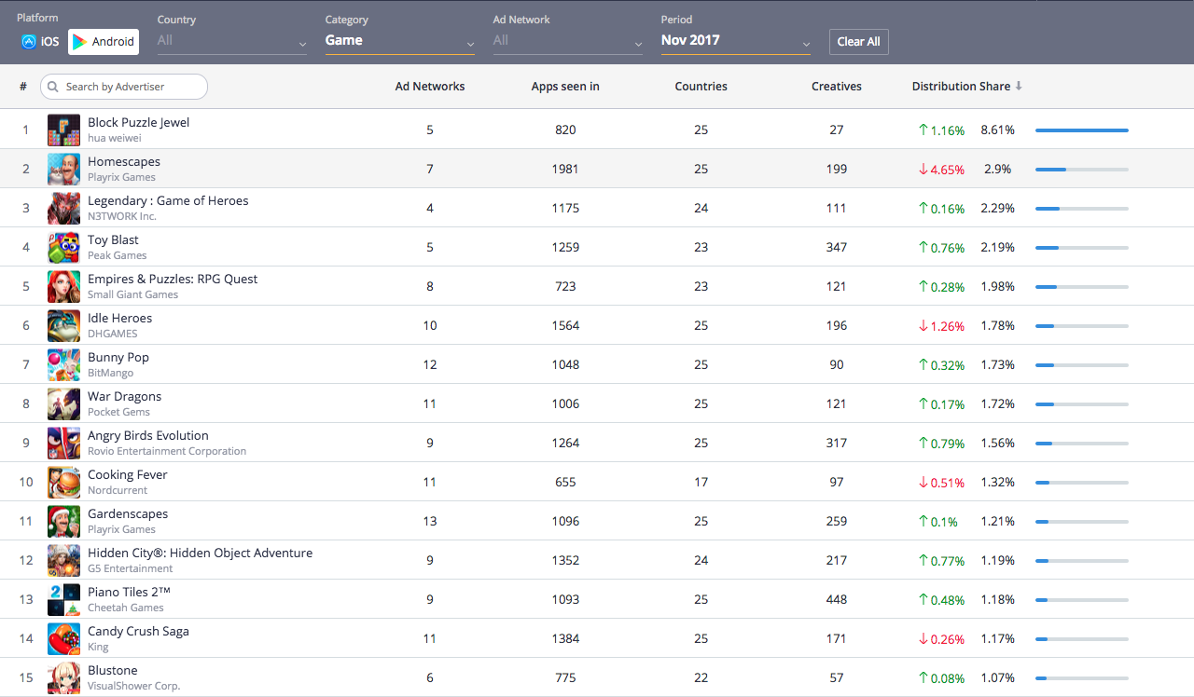Open the Ad Network dropdown
1194x697 pixels.
[568, 41]
